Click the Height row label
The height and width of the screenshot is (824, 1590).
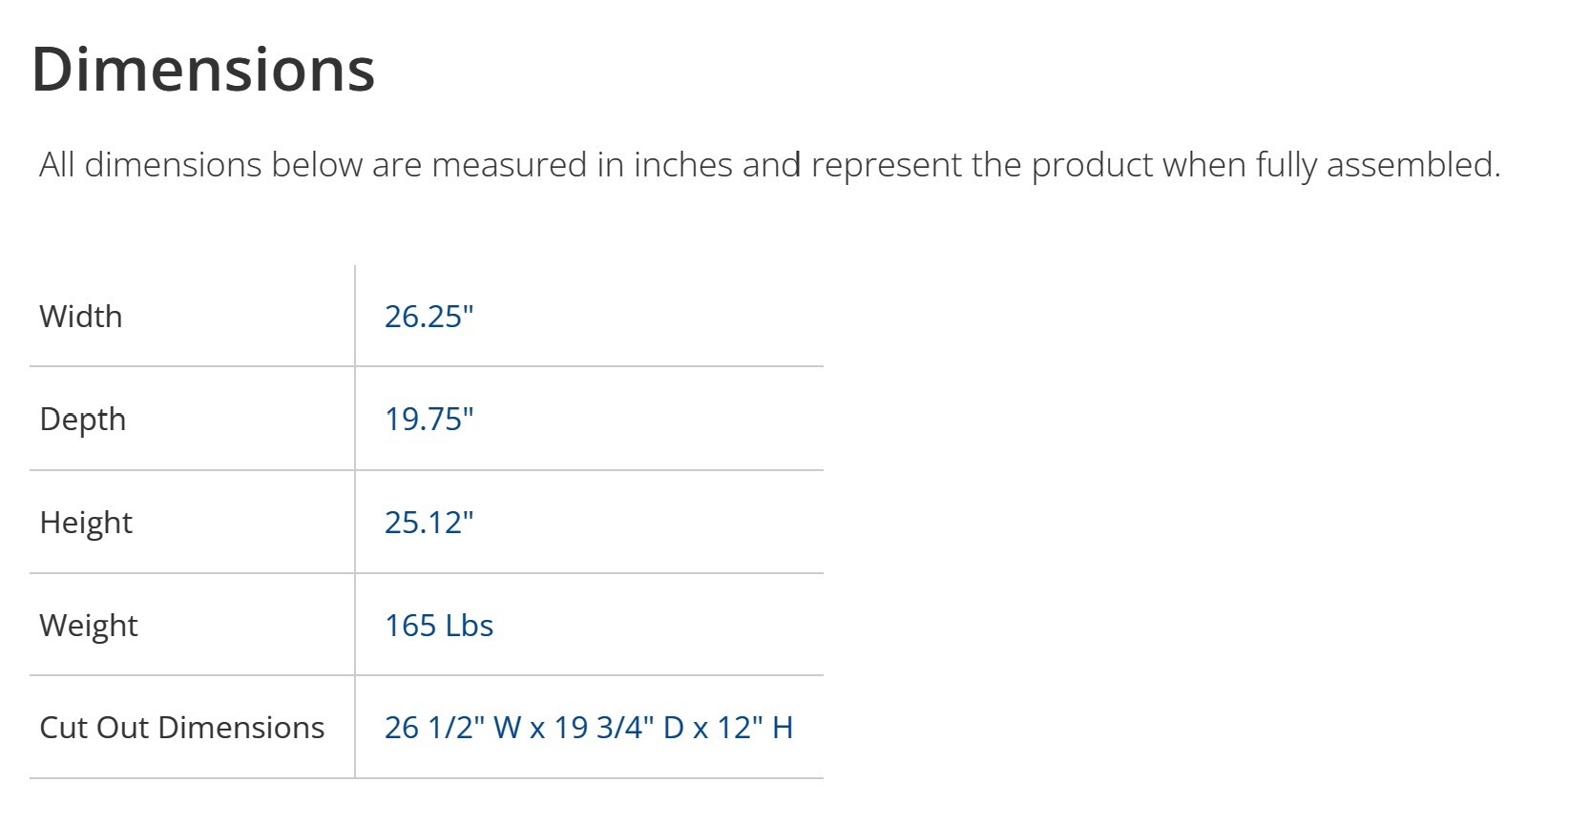(86, 523)
